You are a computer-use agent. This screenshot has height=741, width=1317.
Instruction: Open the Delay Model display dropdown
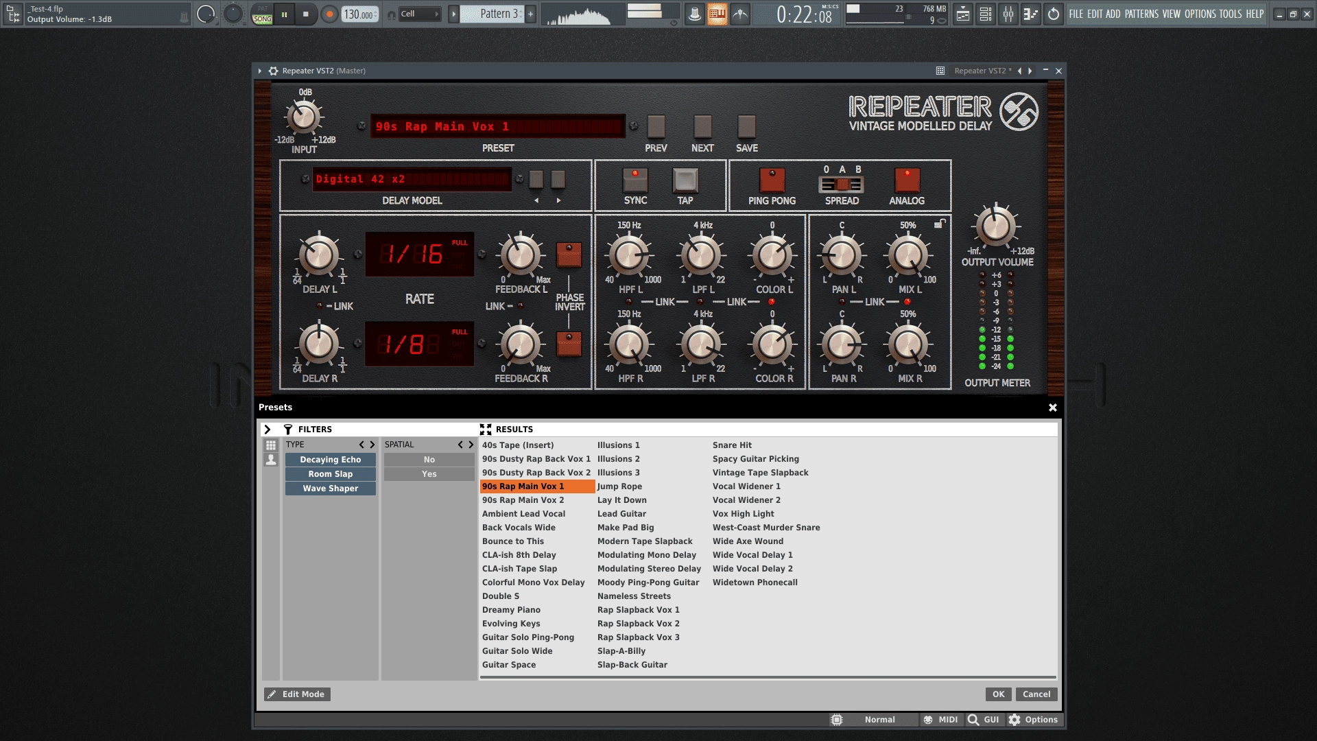click(x=412, y=179)
